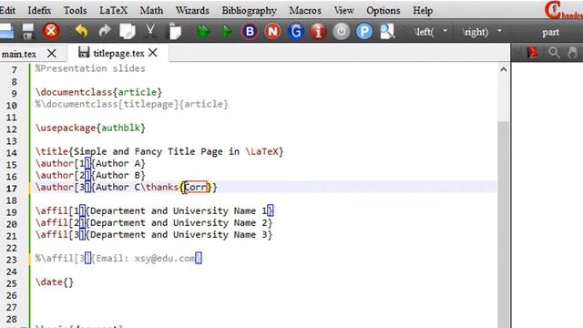Open the Options menu
The width and height of the screenshot is (583, 328).
click(384, 10)
